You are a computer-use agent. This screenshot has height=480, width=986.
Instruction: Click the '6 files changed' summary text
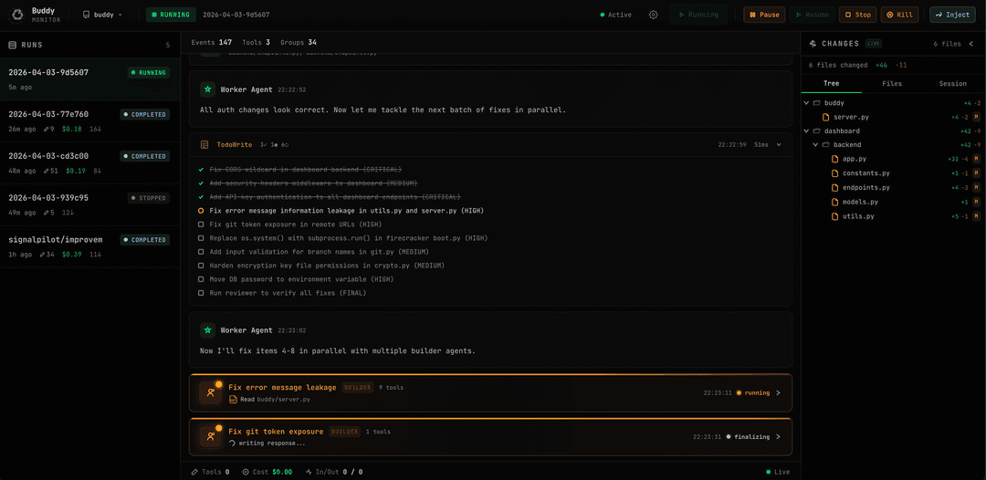838,65
